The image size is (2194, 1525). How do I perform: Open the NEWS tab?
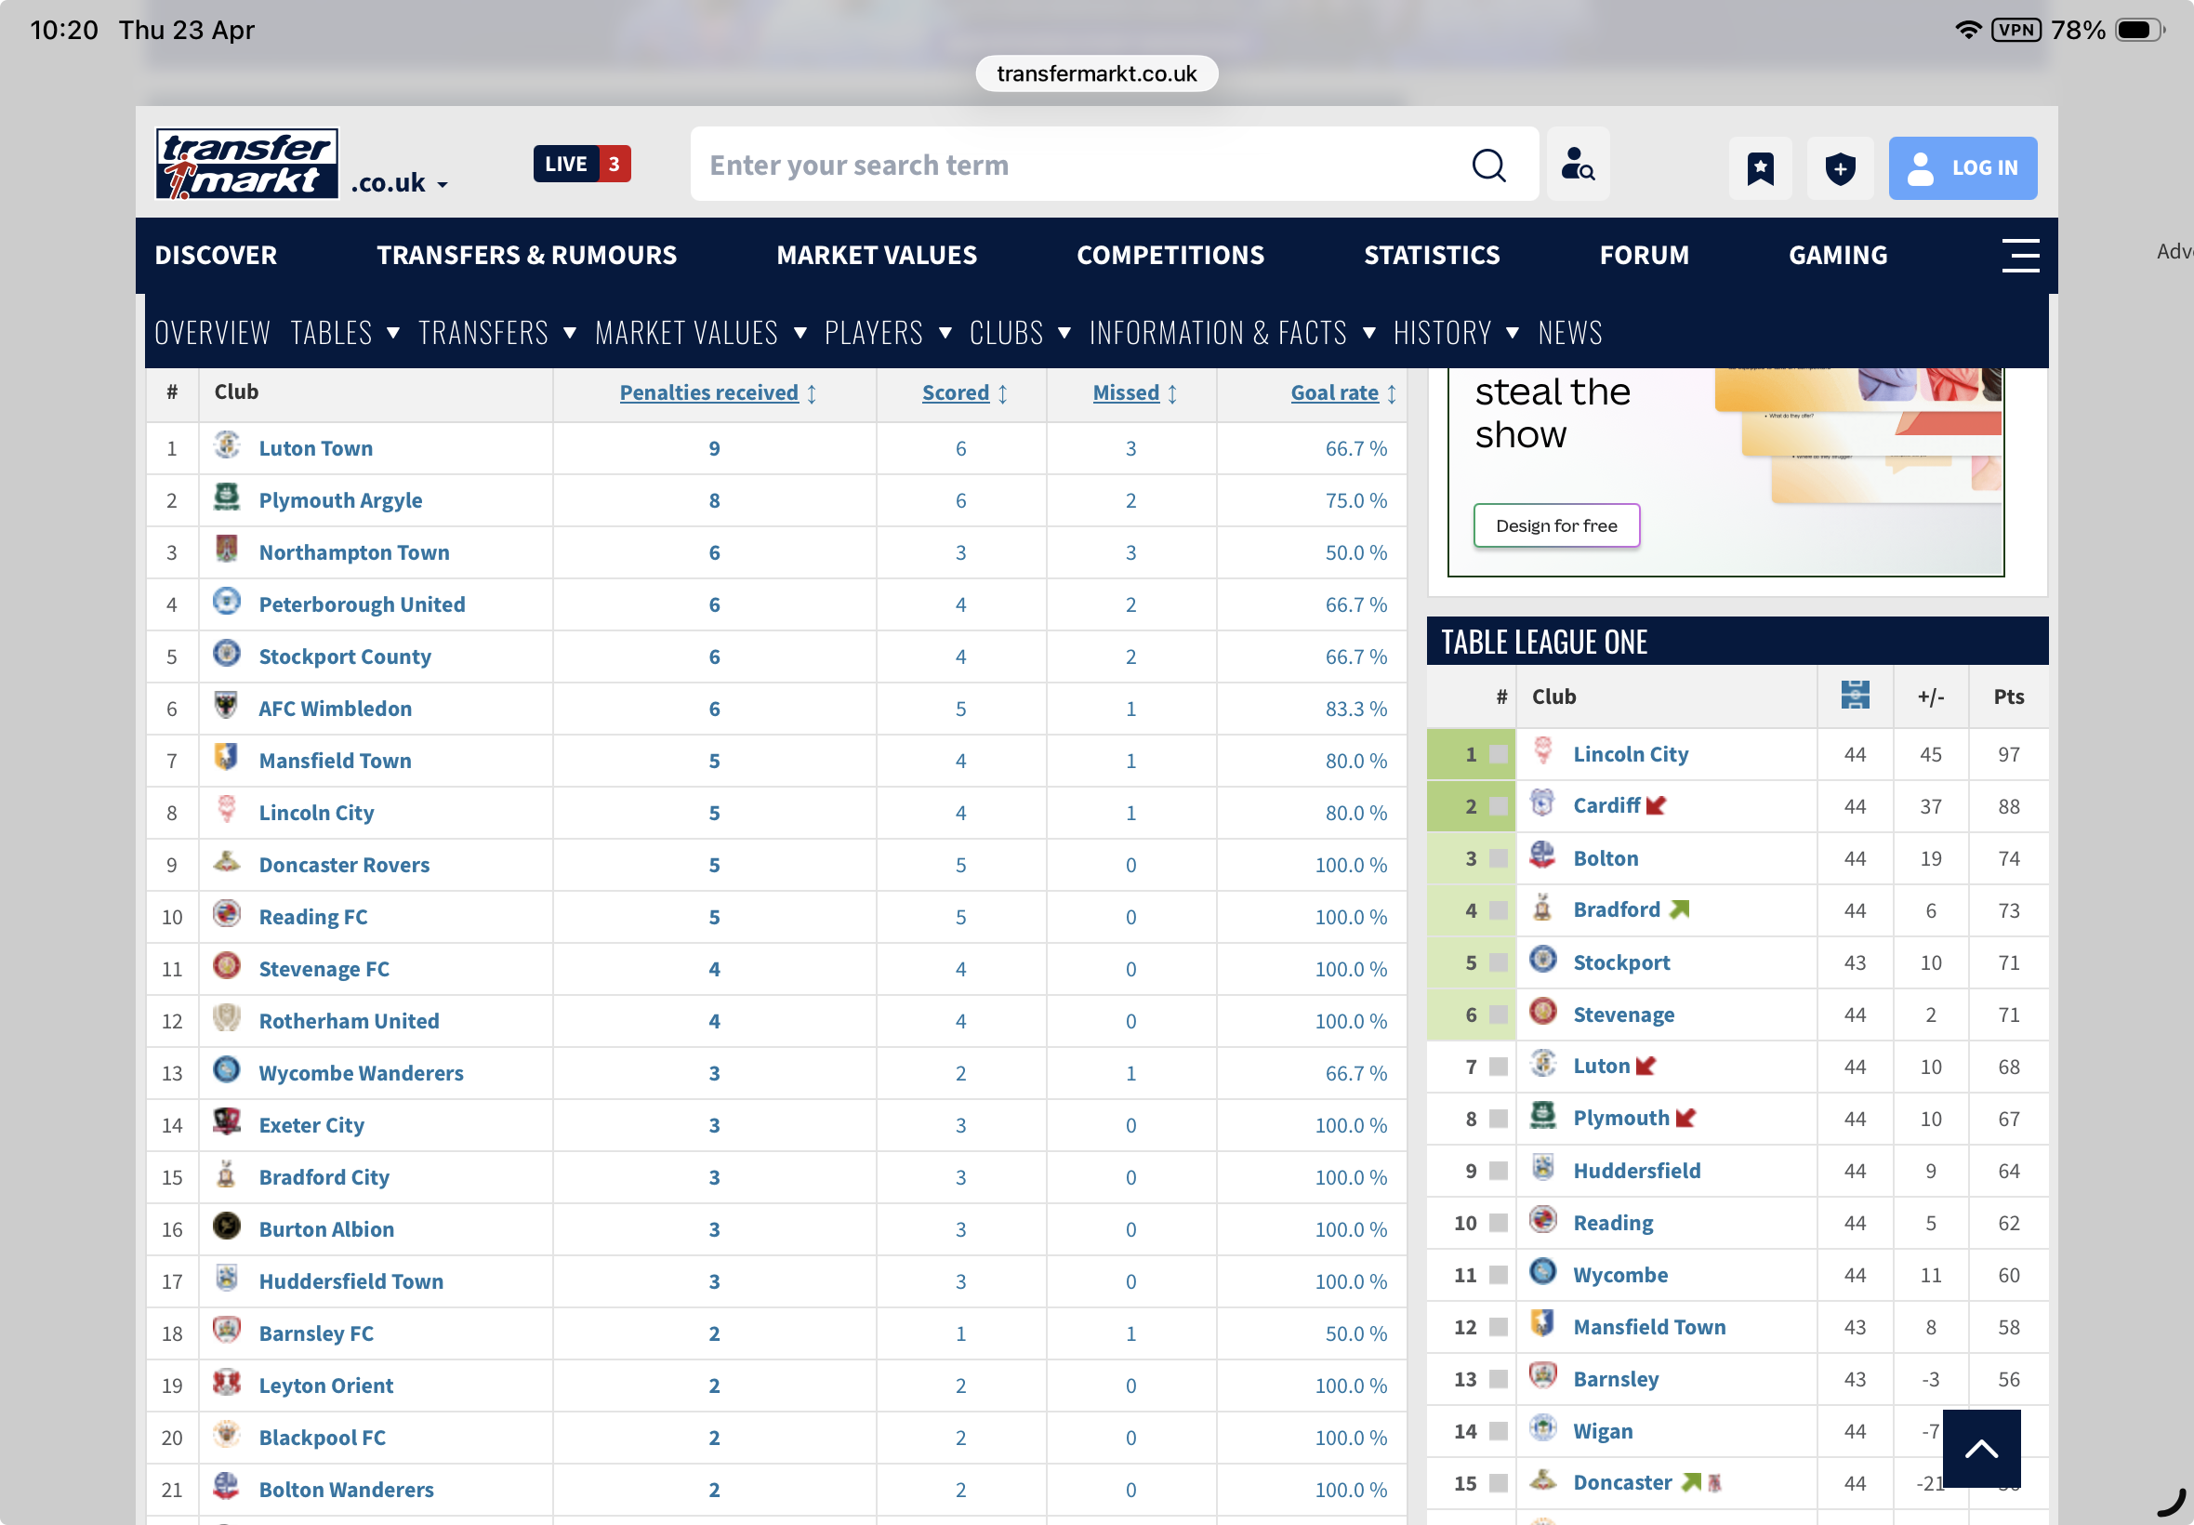pos(1569,333)
